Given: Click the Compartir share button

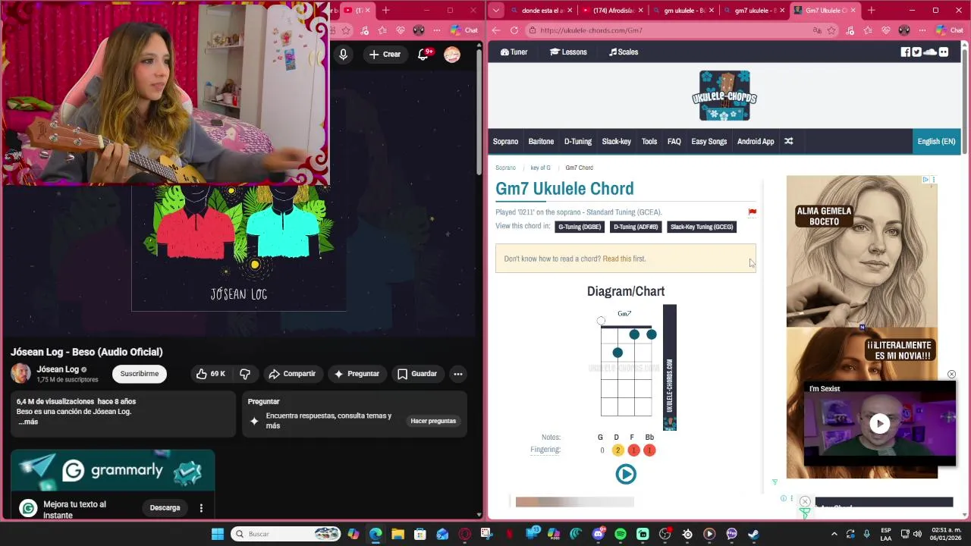Looking at the screenshot, I should [x=292, y=374].
